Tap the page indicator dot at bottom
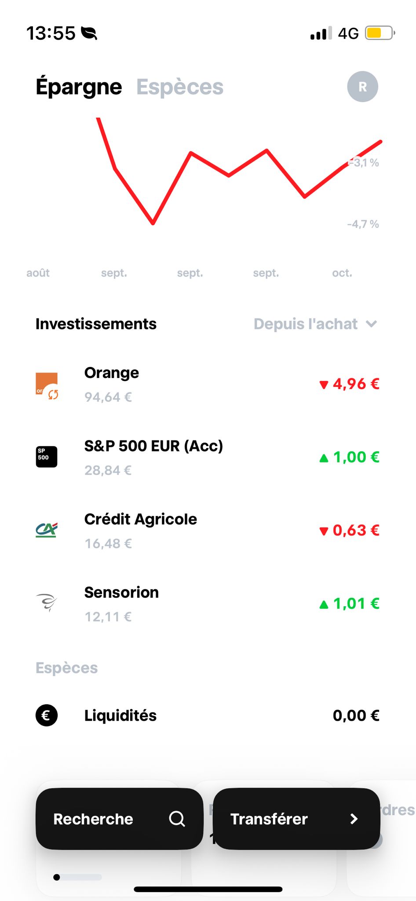The height and width of the screenshot is (901, 416). tap(57, 877)
